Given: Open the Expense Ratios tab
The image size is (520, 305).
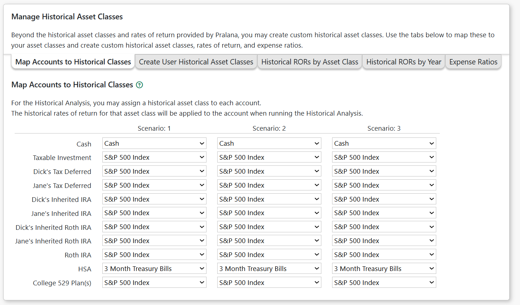Looking at the screenshot, I should [x=473, y=62].
